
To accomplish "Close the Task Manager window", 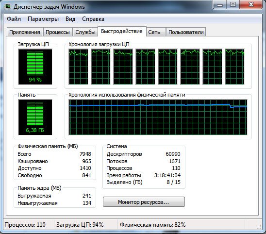I will (251, 5).
